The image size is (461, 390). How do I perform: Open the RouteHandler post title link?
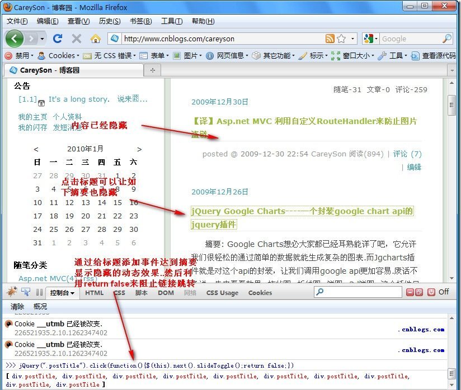[x=304, y=128]
